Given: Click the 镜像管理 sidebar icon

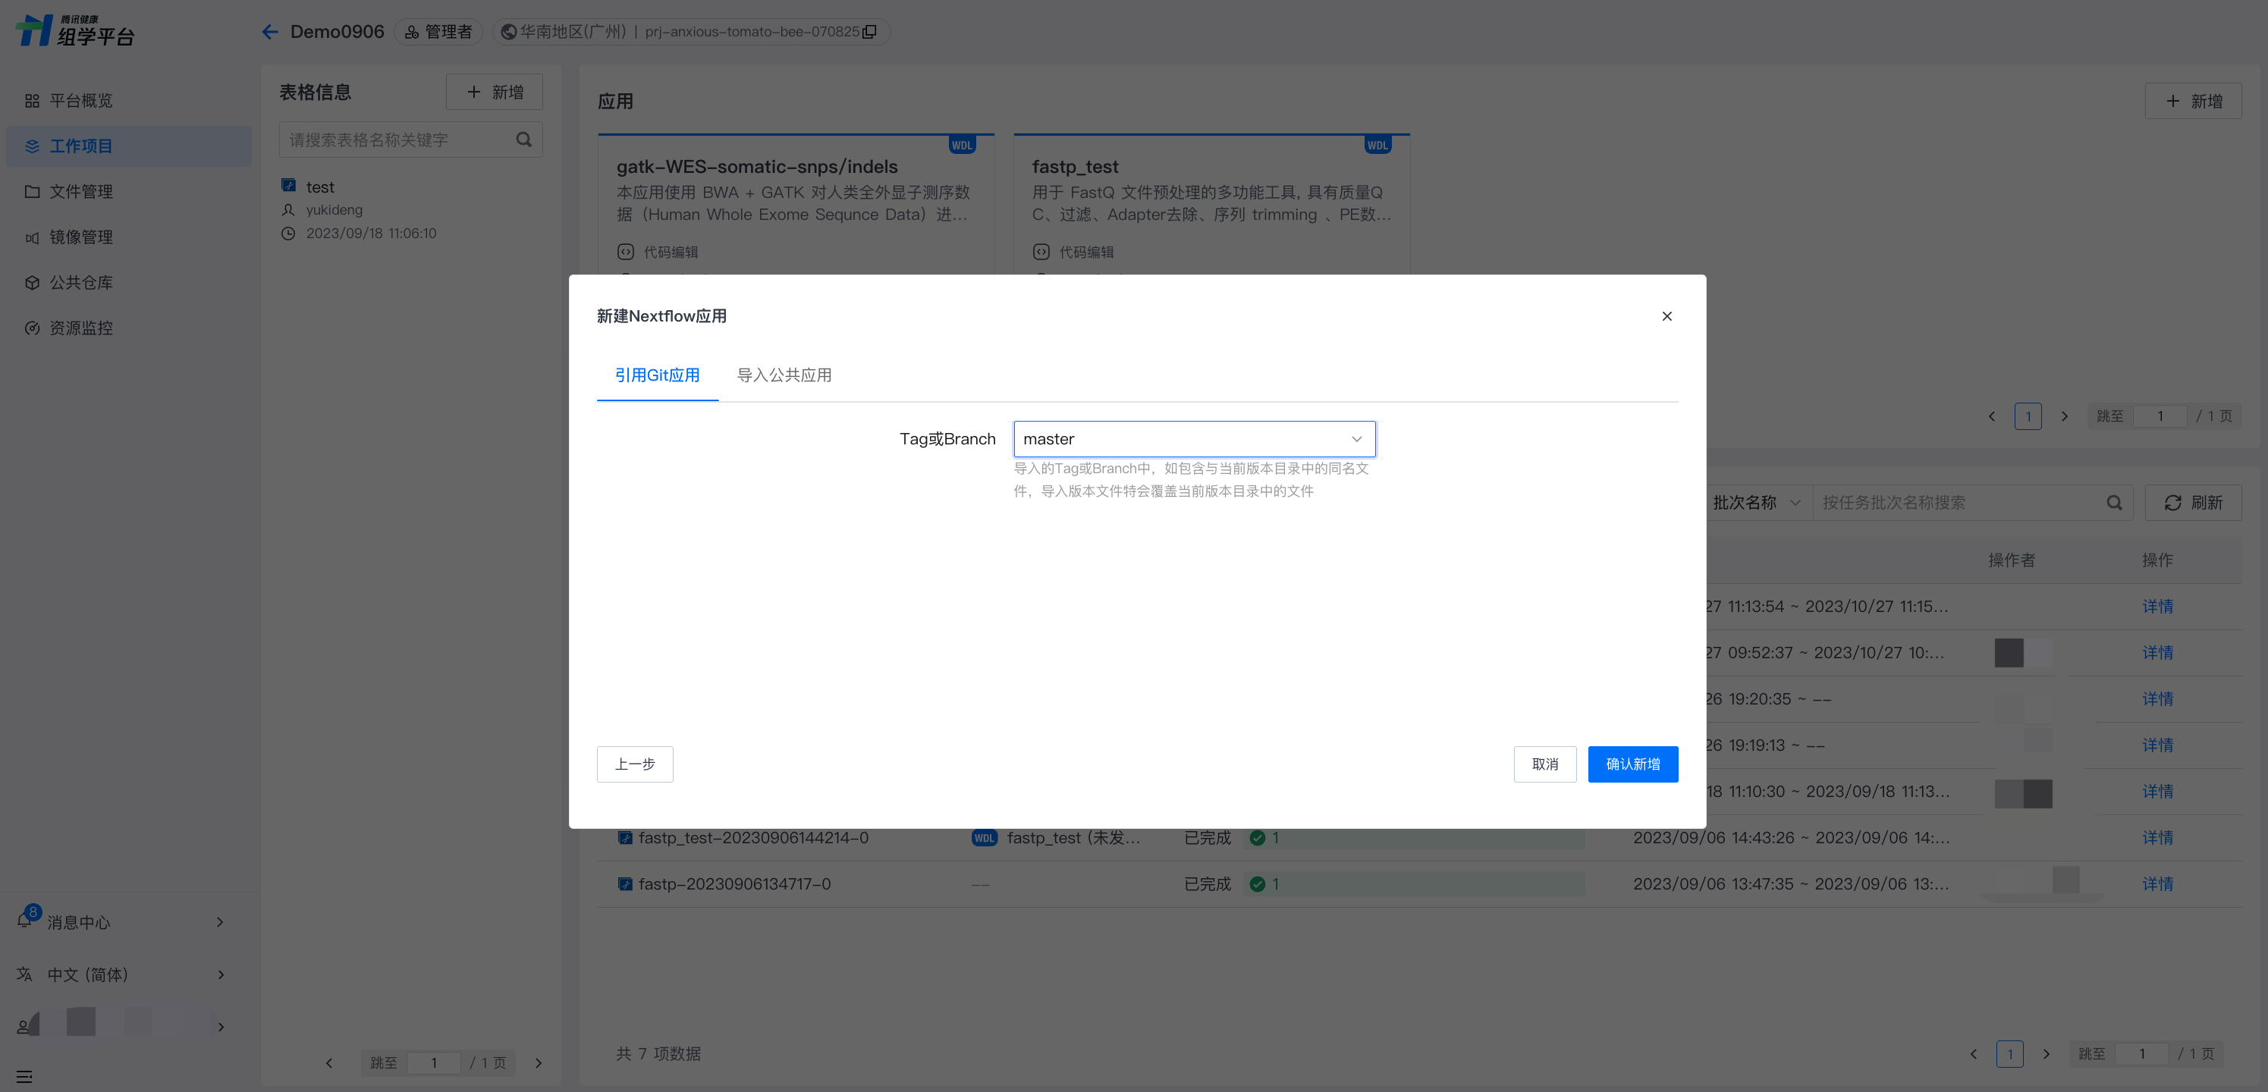Looking at the screenshot, I should [33, 237].
